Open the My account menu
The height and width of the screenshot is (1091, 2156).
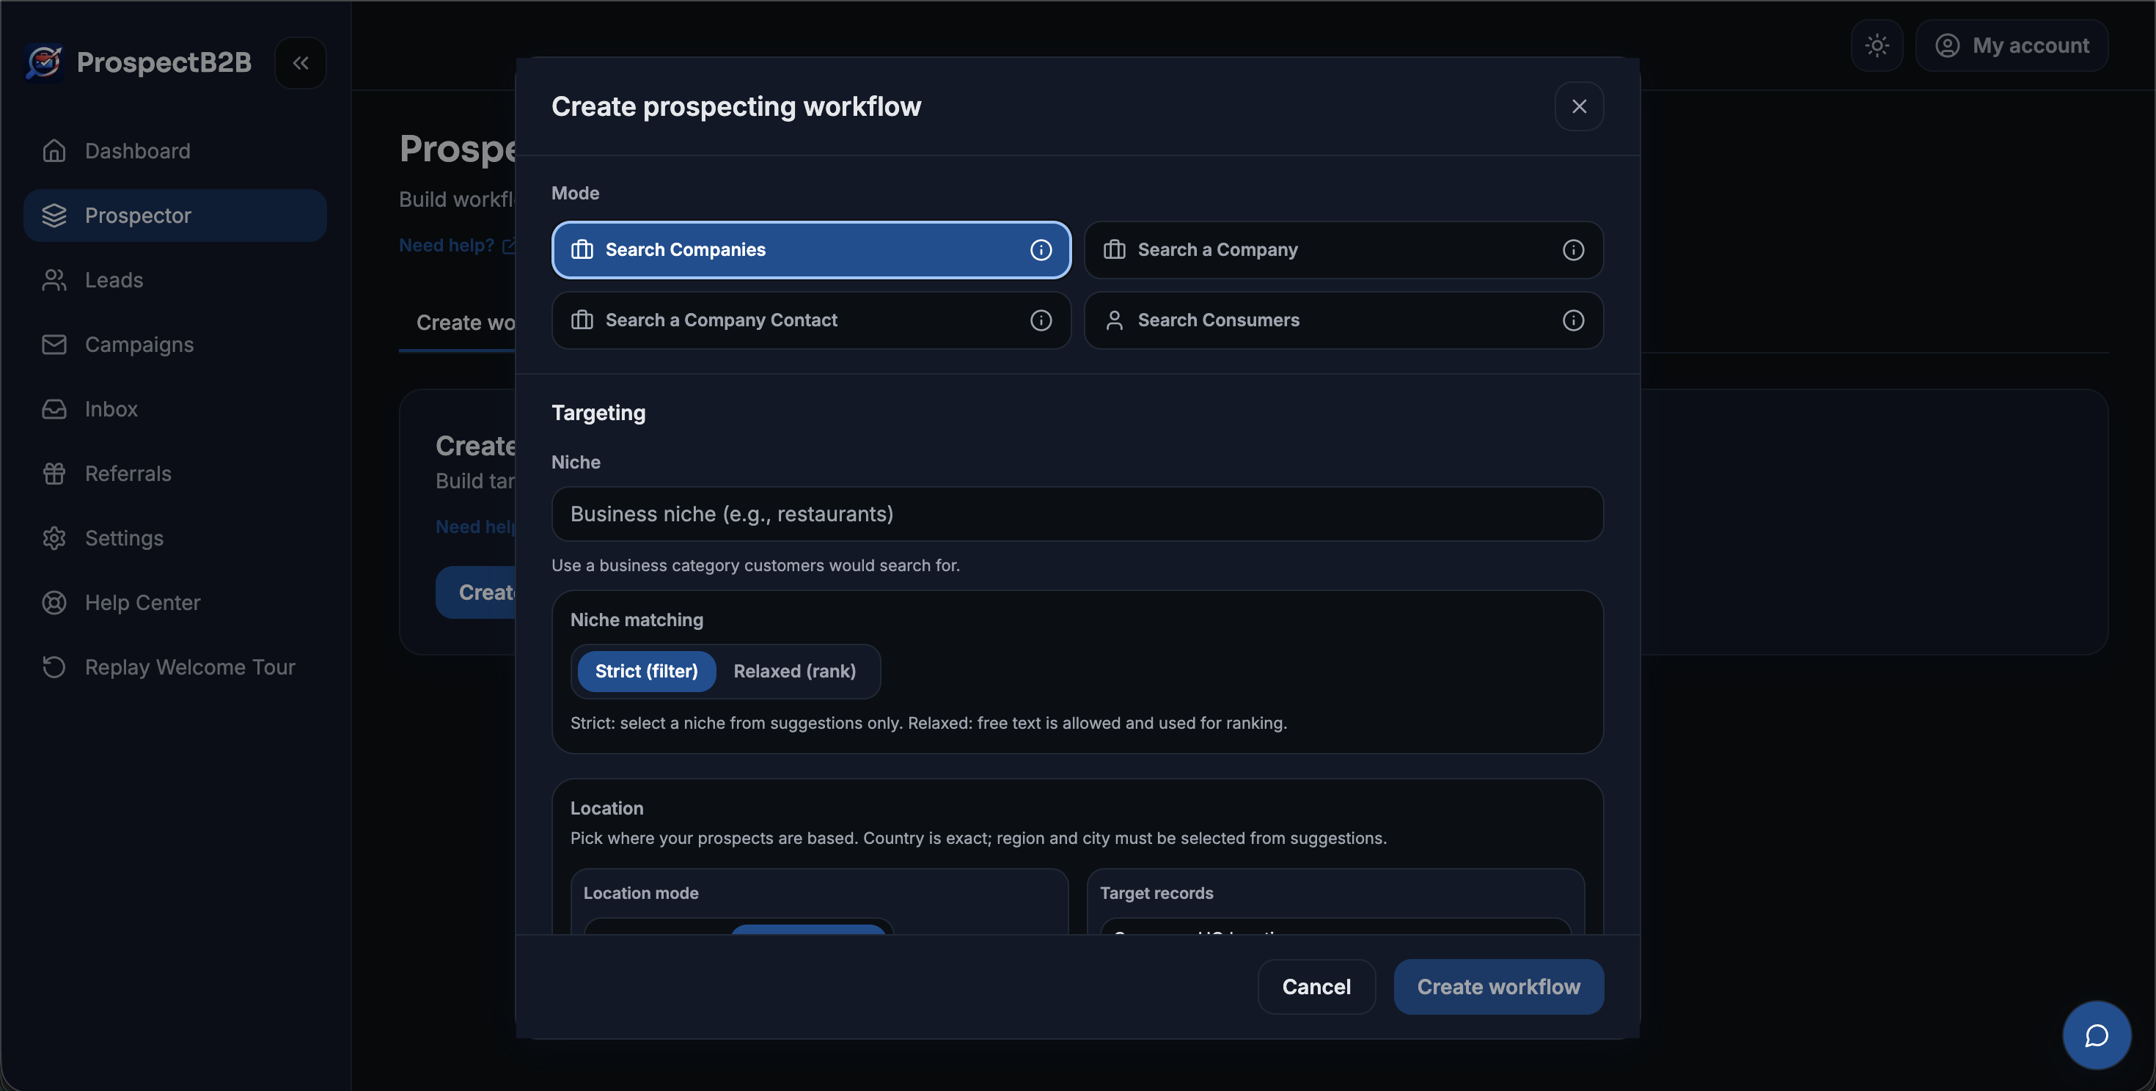[2013, 45]
